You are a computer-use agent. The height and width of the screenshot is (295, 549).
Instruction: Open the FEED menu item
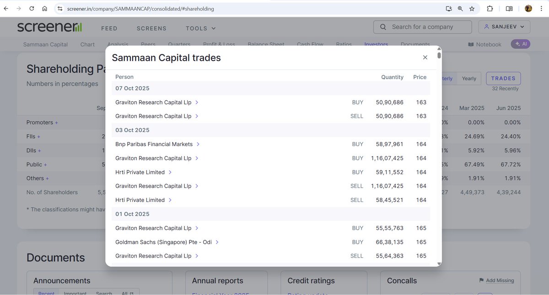[109, 28]
